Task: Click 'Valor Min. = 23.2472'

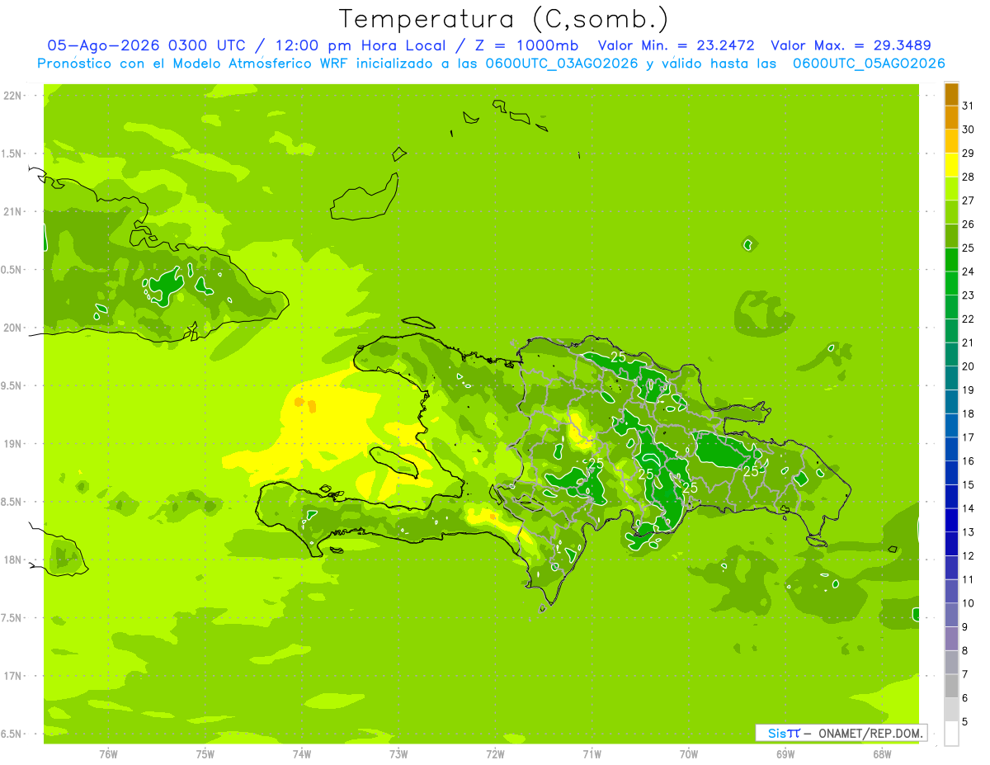Action: [676, 45]
